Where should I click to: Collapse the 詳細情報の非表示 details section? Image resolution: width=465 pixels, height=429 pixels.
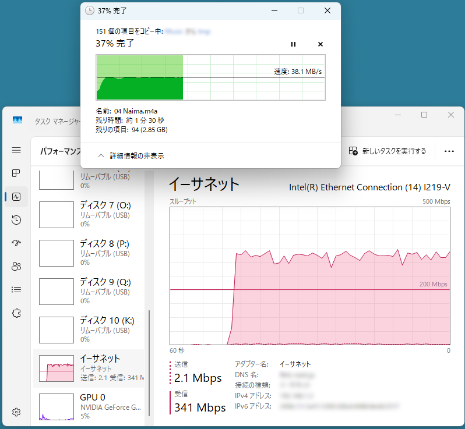coord(131,156)
